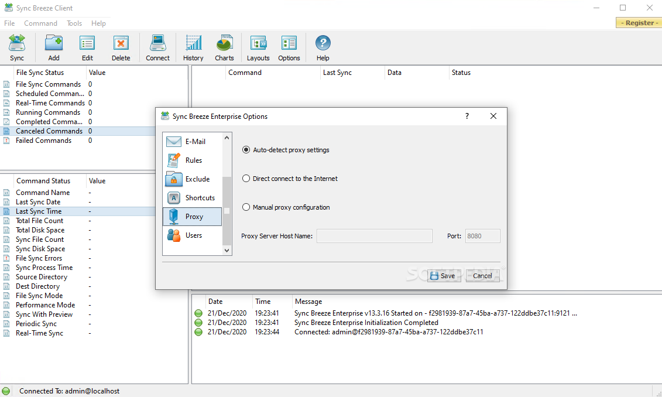This screenshot has height=397, width=662.
Task: Open the Command menu
Action: (40, 23)
